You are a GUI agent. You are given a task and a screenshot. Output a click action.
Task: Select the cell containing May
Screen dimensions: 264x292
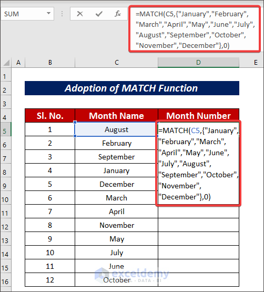pyautogui.click(x=117, y=239)
